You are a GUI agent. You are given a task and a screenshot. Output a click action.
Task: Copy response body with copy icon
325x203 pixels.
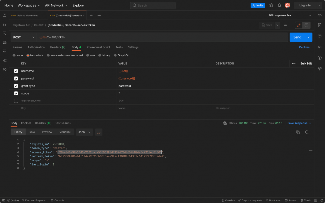[298, 132]
